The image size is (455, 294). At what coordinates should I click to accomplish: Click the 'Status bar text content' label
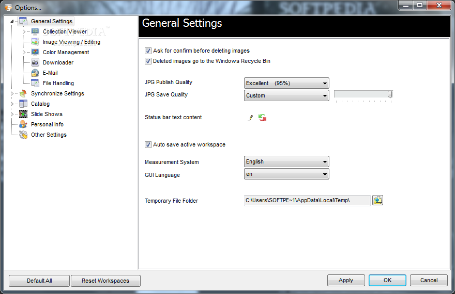coord(173,117)
